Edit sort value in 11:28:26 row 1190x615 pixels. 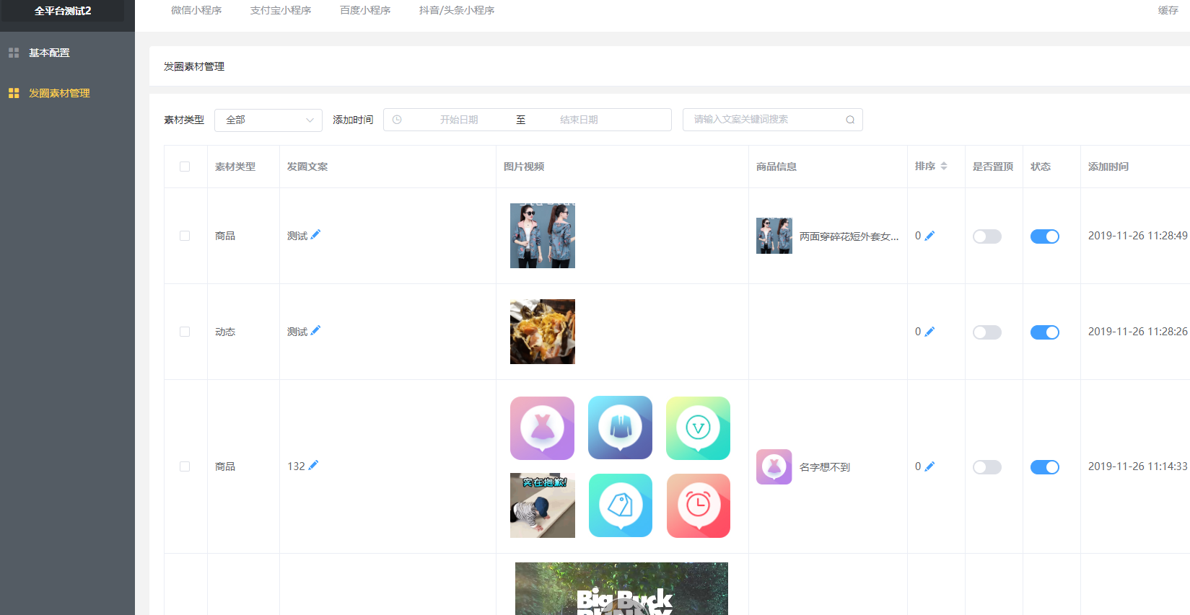(929, 332)
